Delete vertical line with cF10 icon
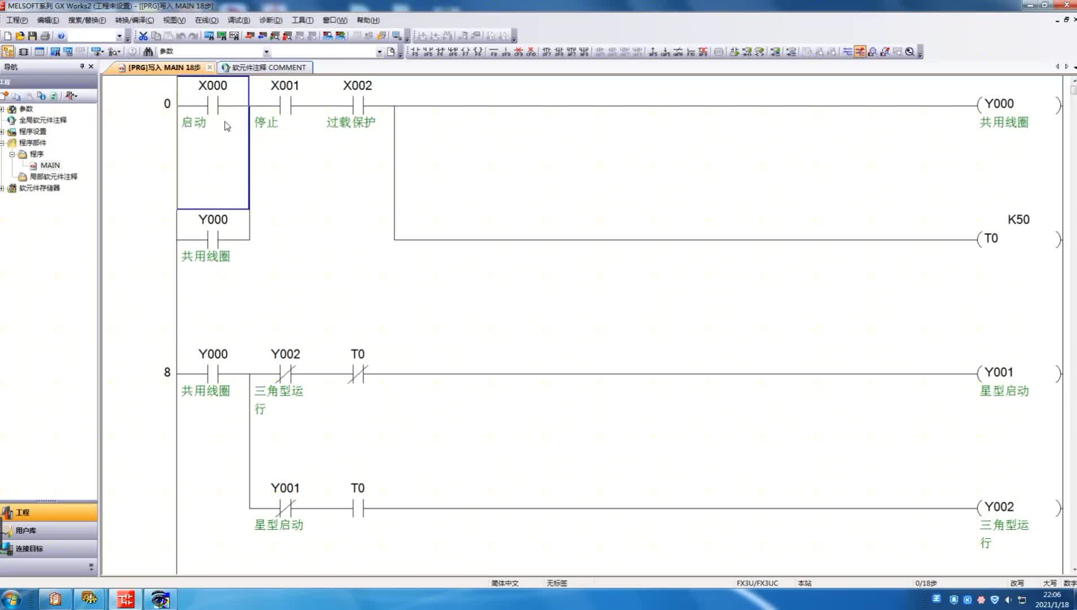The image size is (1077, 610). pyautogui.click(x=531, y=51)
